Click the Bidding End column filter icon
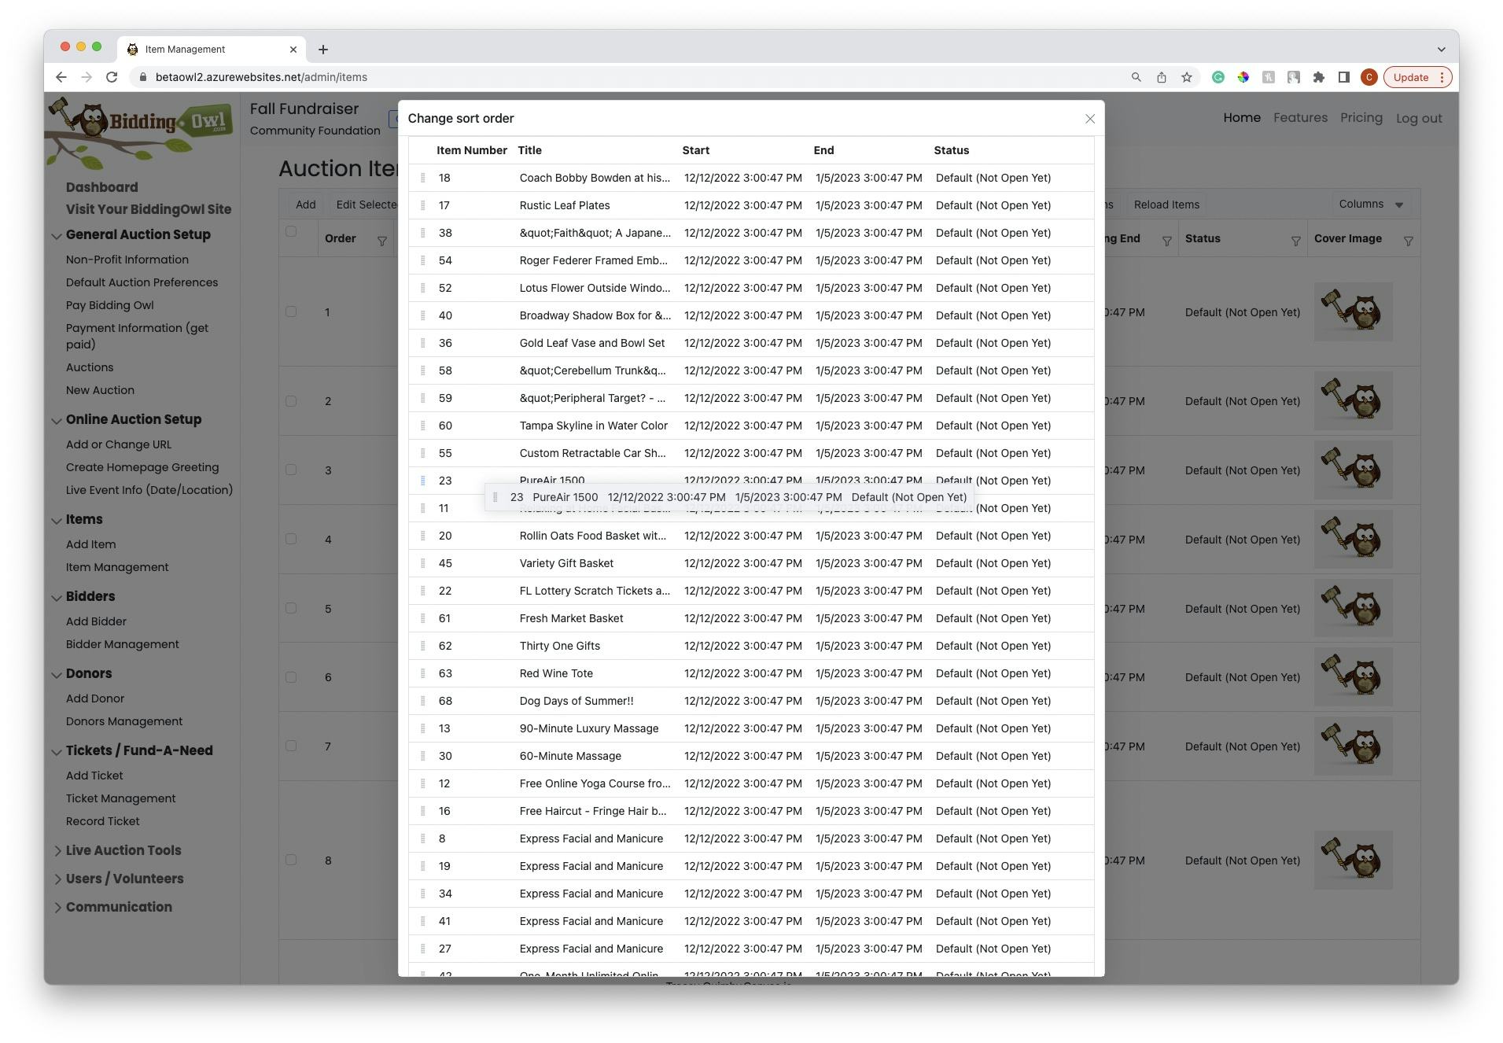The height and width of the screenshot is (1043, 1503). click(x=1167, y=241)
